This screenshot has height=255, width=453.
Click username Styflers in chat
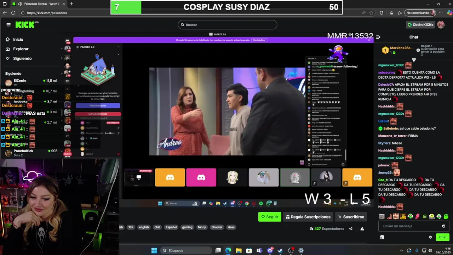click(384, 143)
